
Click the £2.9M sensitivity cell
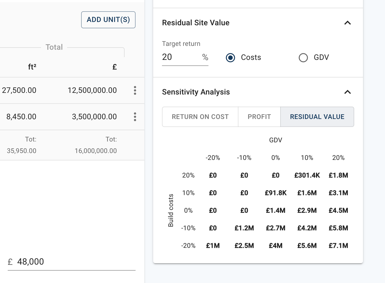[307, 210]
